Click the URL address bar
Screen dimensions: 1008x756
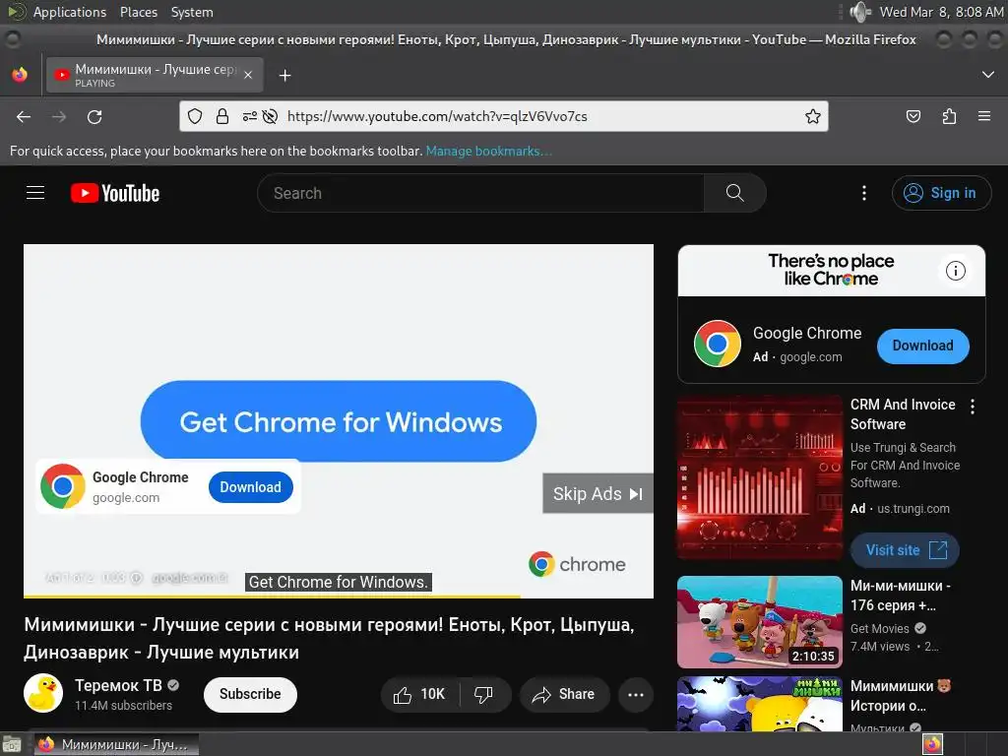[504, 116]
